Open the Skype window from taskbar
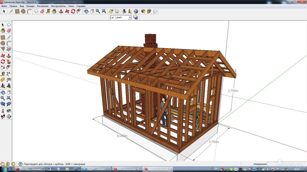The width and height of the screenshot is (307, 172). coord(95,169)
